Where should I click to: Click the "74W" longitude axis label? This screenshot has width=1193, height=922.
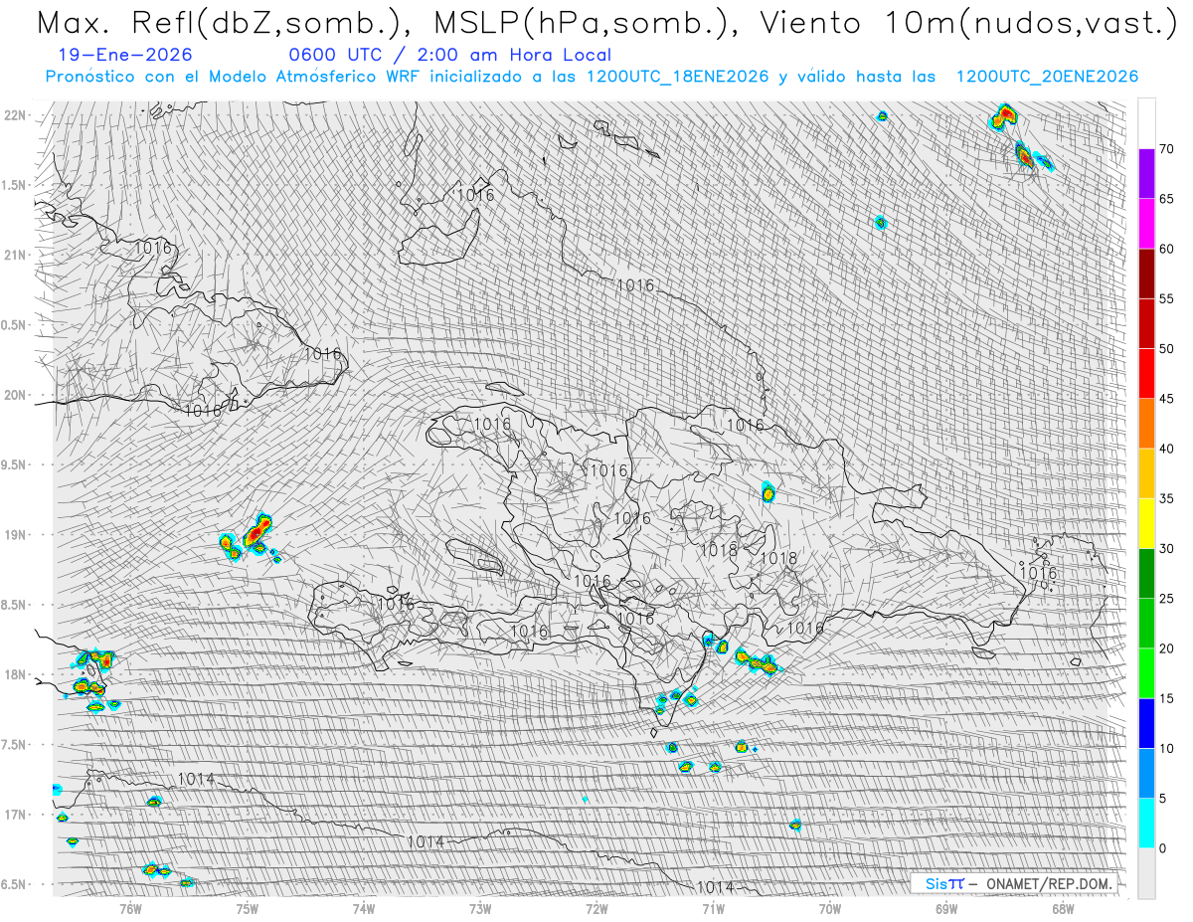click(363, 908)
